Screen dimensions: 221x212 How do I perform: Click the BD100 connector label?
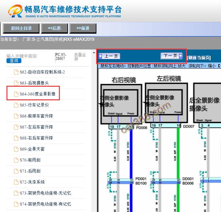click(141, 183)
